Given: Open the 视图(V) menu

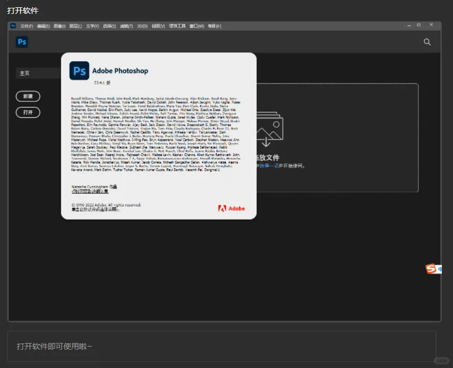Looking at the screenshot, I should click(x=158, y=26).
